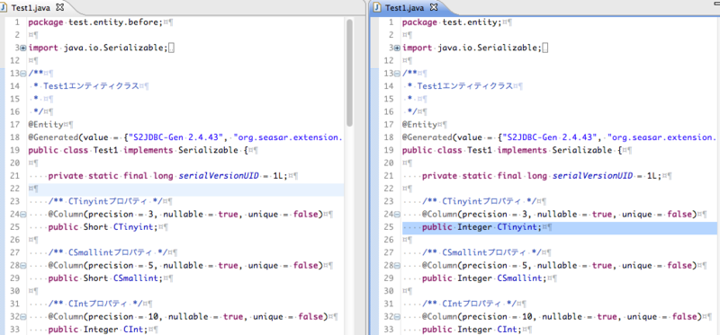This screenshot has width=720, height=335.
Task: Click folded import placeholder box in left editor
Action: 171,48
